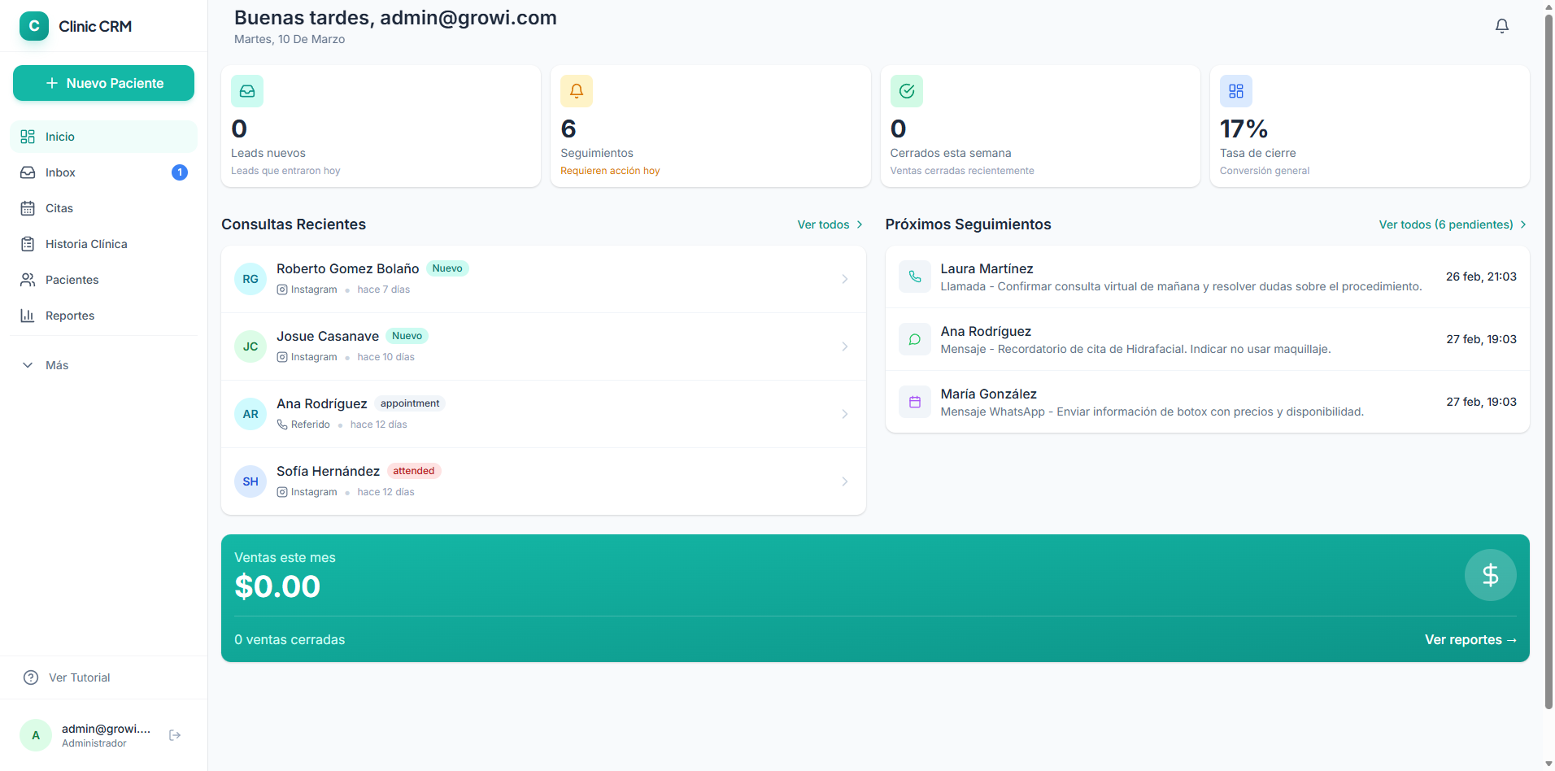This screenshot has height=771, width=1555.
Task: Open Roberto Gomez Bolaño row chevron
Action: point(845,279)
